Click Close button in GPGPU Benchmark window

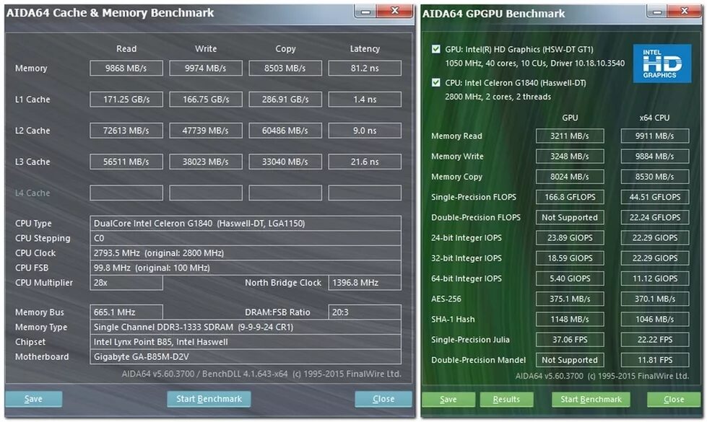[x=674, y=400]
